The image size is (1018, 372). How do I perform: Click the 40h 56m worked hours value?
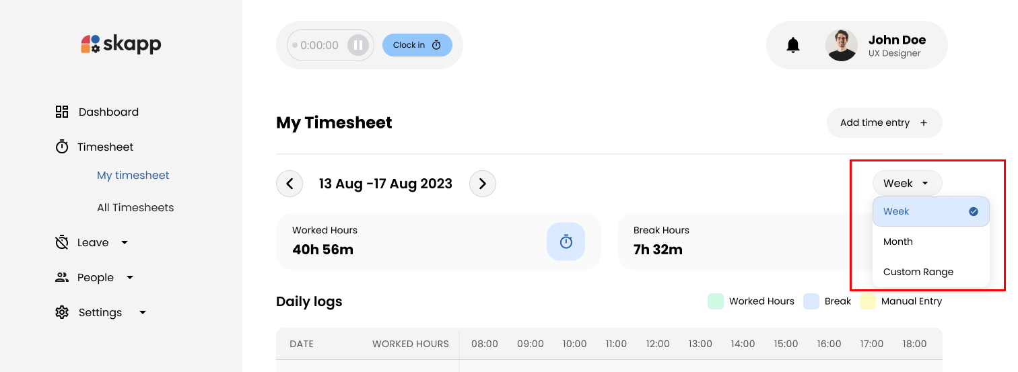tap(323, 250)
